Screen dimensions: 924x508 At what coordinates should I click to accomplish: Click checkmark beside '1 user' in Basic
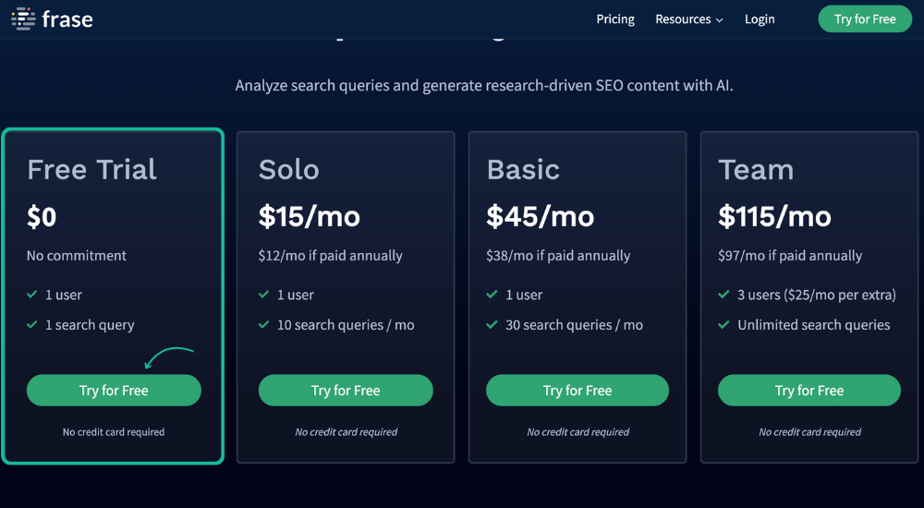(492, 294)
